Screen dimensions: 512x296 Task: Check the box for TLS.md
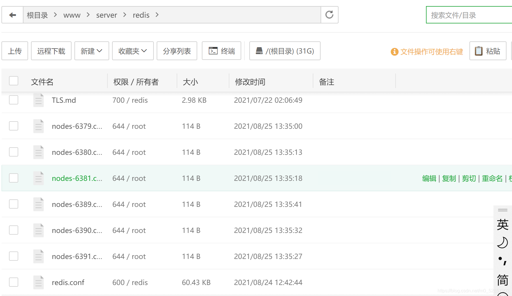(x=14, y=100)
